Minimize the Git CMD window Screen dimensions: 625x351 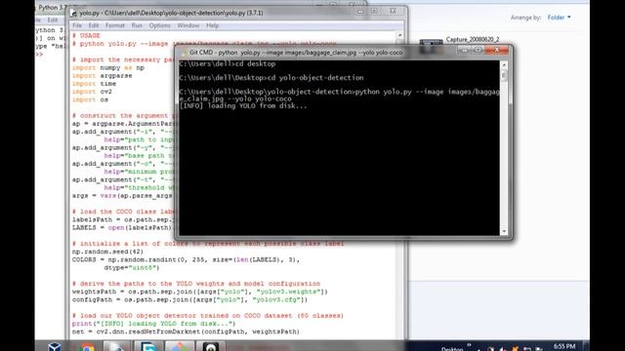[x=465, y=50]
